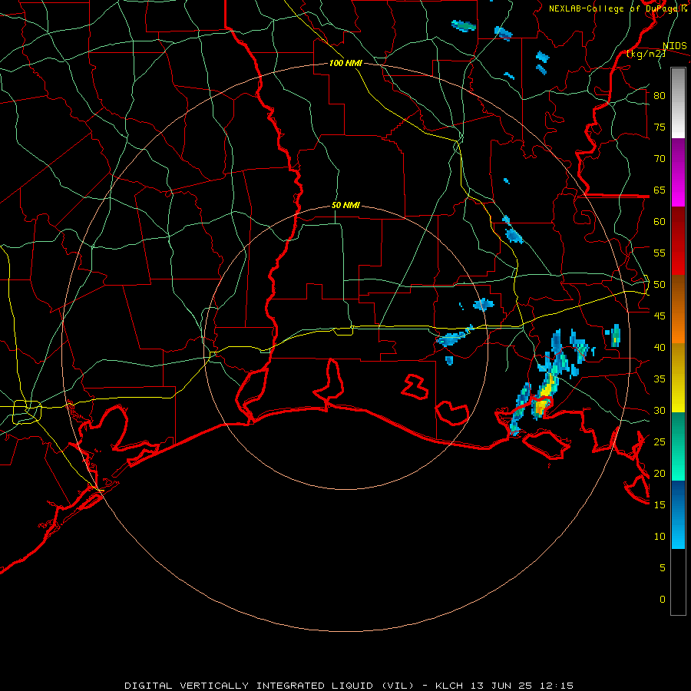
Task: Click the white-gray top segment of the color bar
Action: [x=678, y=103]
